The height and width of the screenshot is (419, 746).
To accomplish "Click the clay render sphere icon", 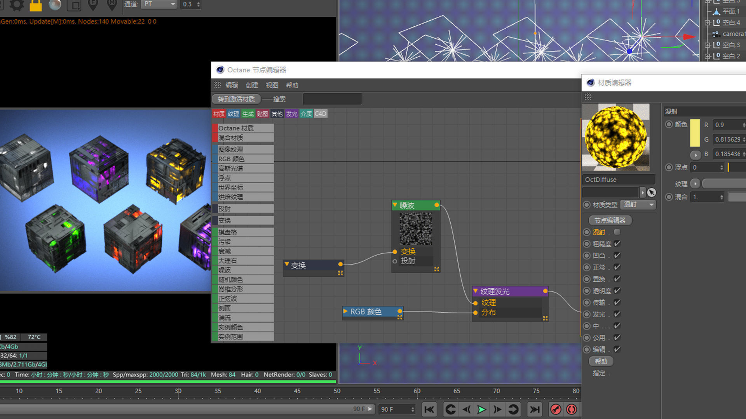I will point(55,5).
